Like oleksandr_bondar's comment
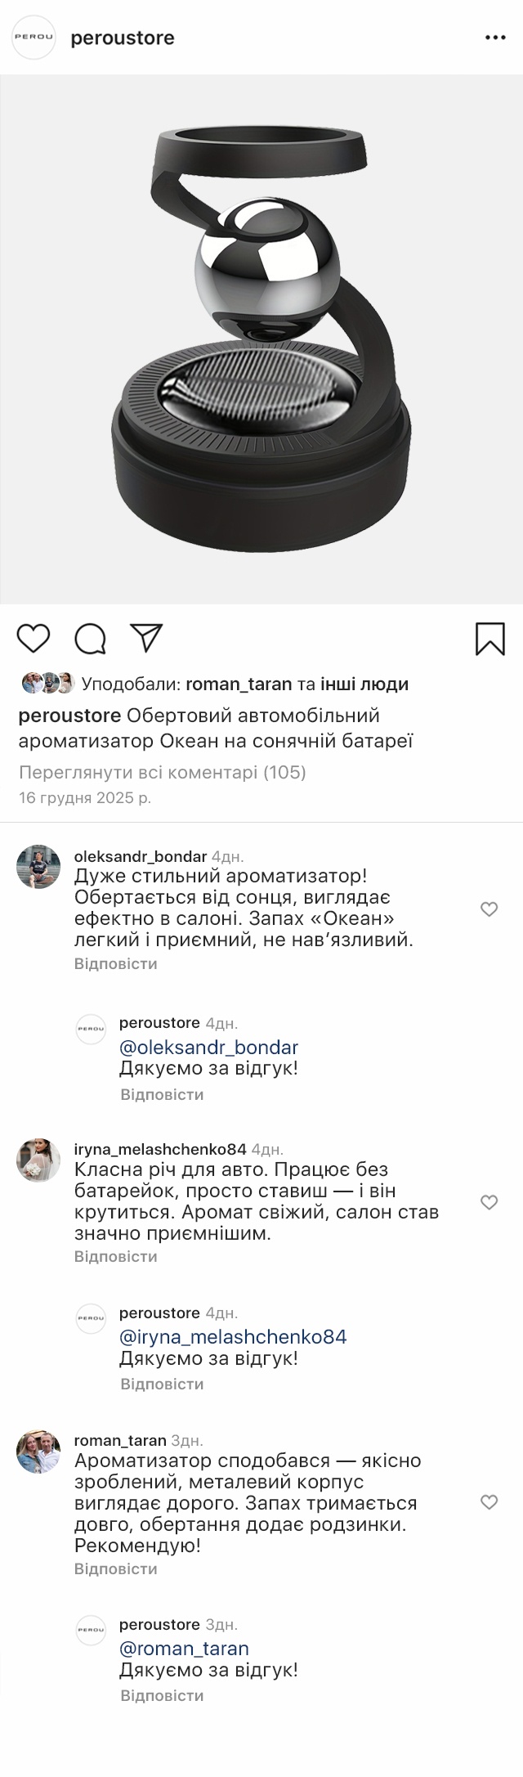The image size is (523, 1777). click(x=489, y=909)
